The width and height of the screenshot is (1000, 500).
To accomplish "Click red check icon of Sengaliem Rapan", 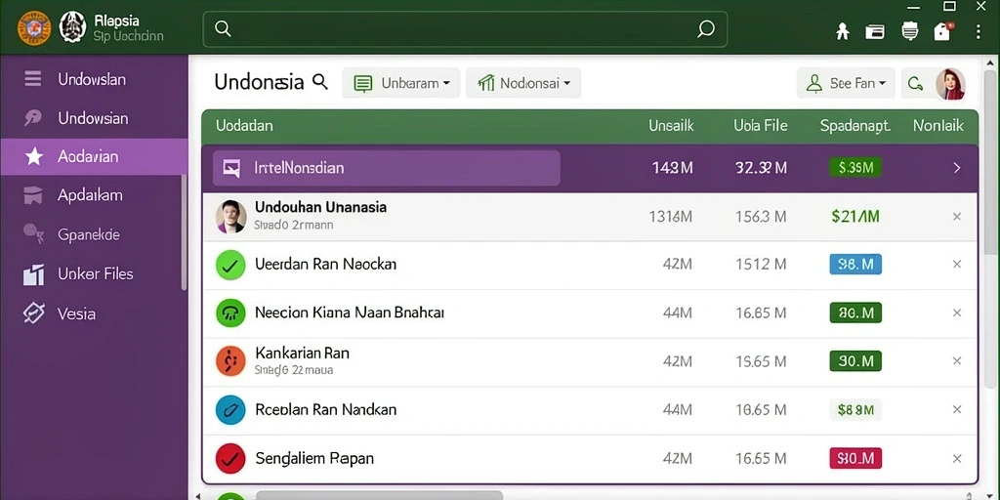I will [230, 459].
